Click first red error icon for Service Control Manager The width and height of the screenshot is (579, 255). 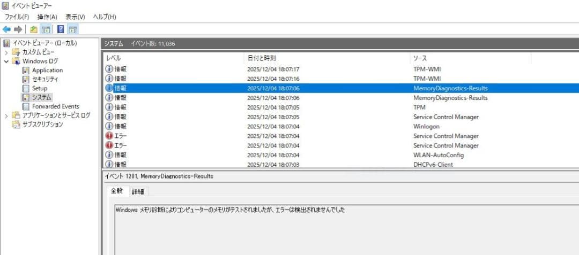click(x=109, y=136)
